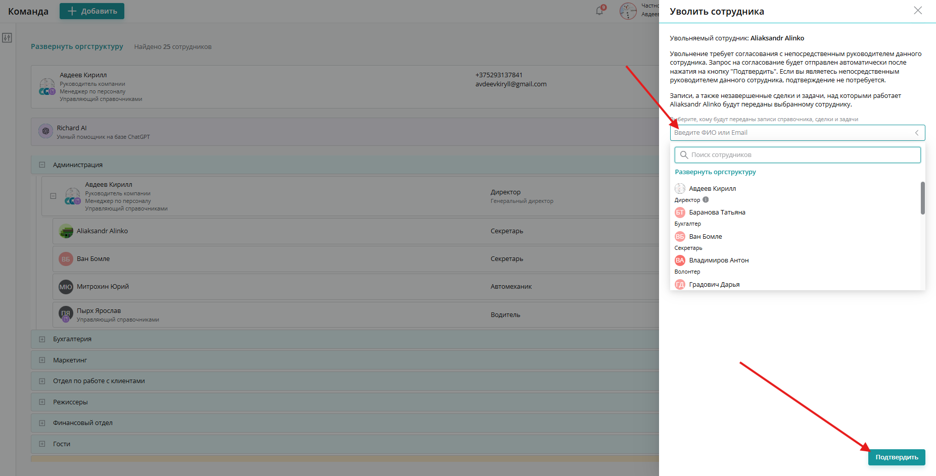936x476 pixels.
Task: Click Развернуть оргструктуру inside the employee dropdown
Action: click(715, 172)
